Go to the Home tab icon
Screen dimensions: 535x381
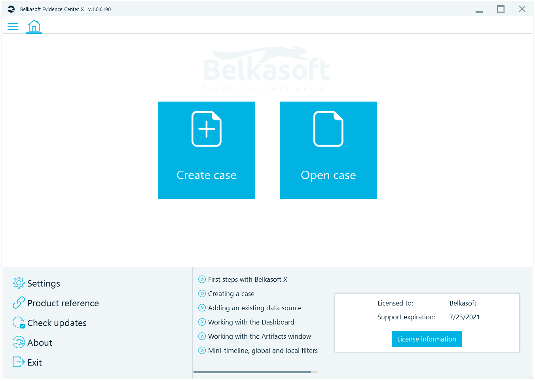34,26
